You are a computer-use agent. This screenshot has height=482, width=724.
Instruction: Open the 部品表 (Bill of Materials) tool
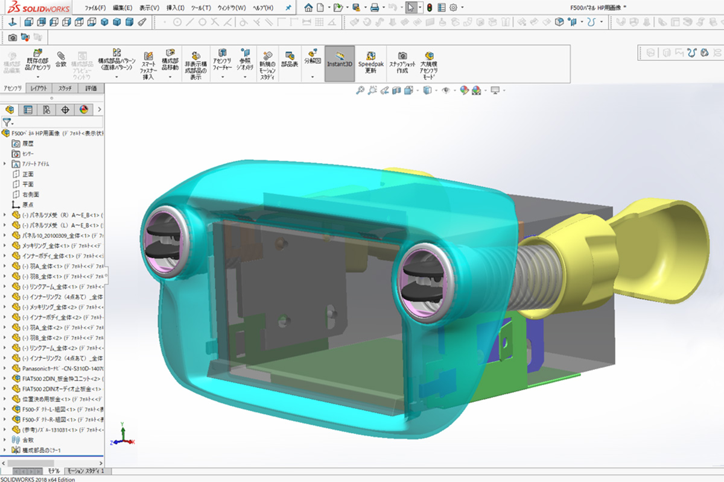(290, 58)
